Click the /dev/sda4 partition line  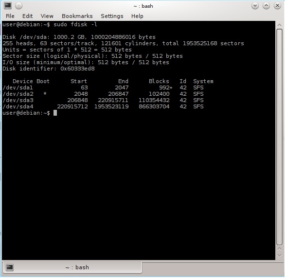tap(103, 106)
